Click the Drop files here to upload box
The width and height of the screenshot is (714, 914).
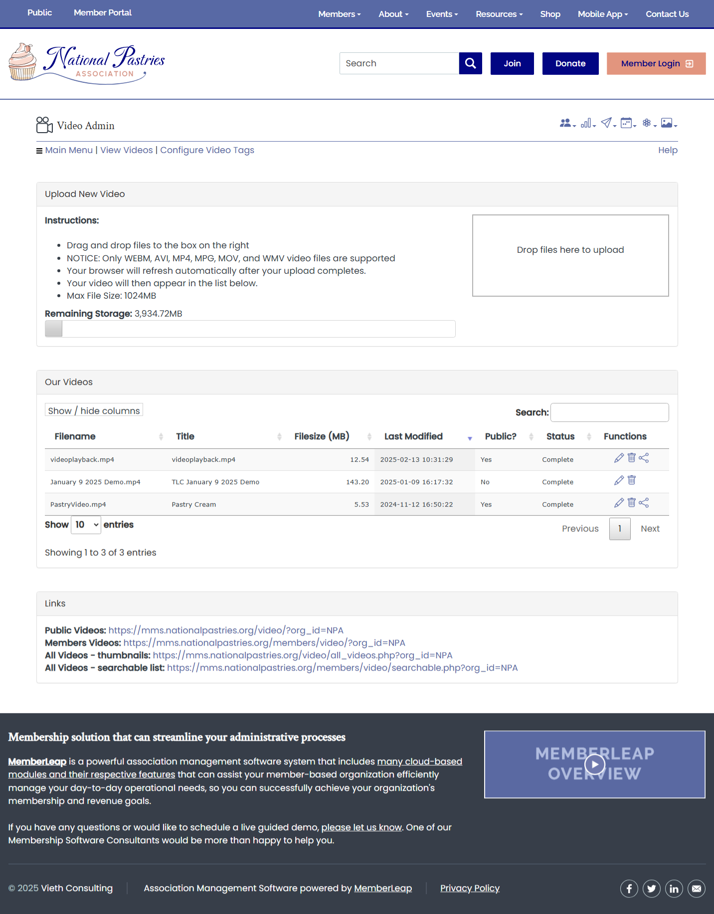coord(570,256)
